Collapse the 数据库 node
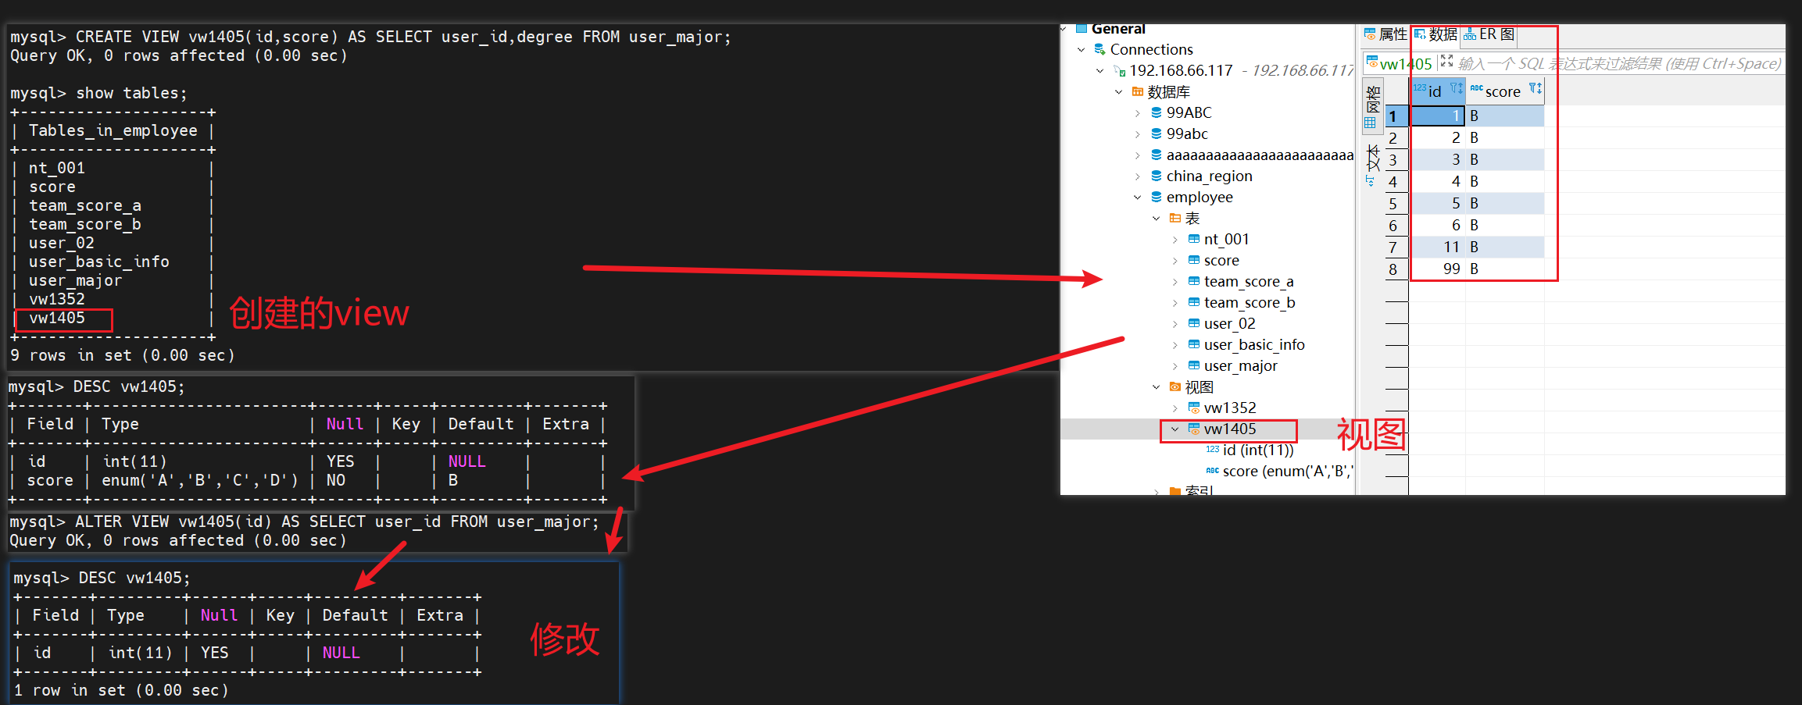 point(1119,92)
